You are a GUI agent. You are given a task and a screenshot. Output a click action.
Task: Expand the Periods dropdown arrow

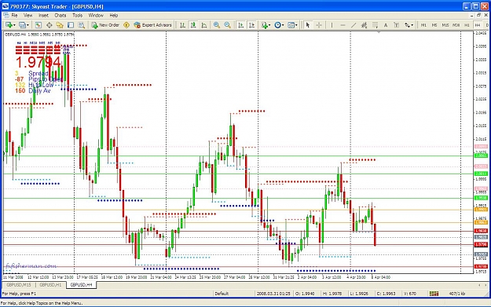coord(283,25)
